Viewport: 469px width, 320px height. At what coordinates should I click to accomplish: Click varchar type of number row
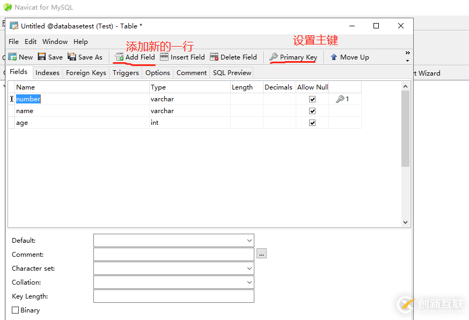[x=189, y=99]
